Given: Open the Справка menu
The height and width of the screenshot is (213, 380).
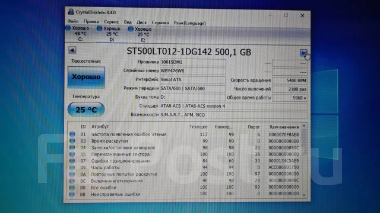Looking at the screenshot, I should [160, 22].
